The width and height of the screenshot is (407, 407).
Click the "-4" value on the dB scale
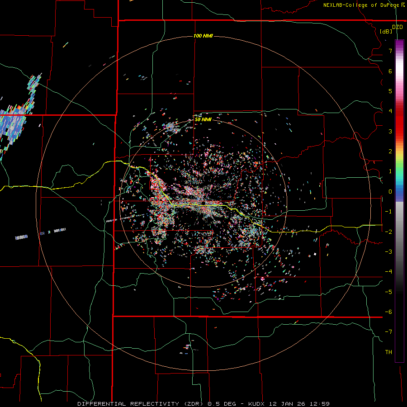(x=388, y=272)
